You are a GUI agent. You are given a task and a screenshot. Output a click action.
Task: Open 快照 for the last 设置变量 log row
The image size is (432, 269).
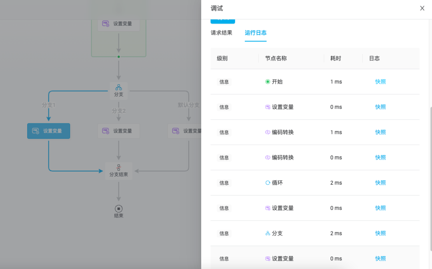[380, 259]
